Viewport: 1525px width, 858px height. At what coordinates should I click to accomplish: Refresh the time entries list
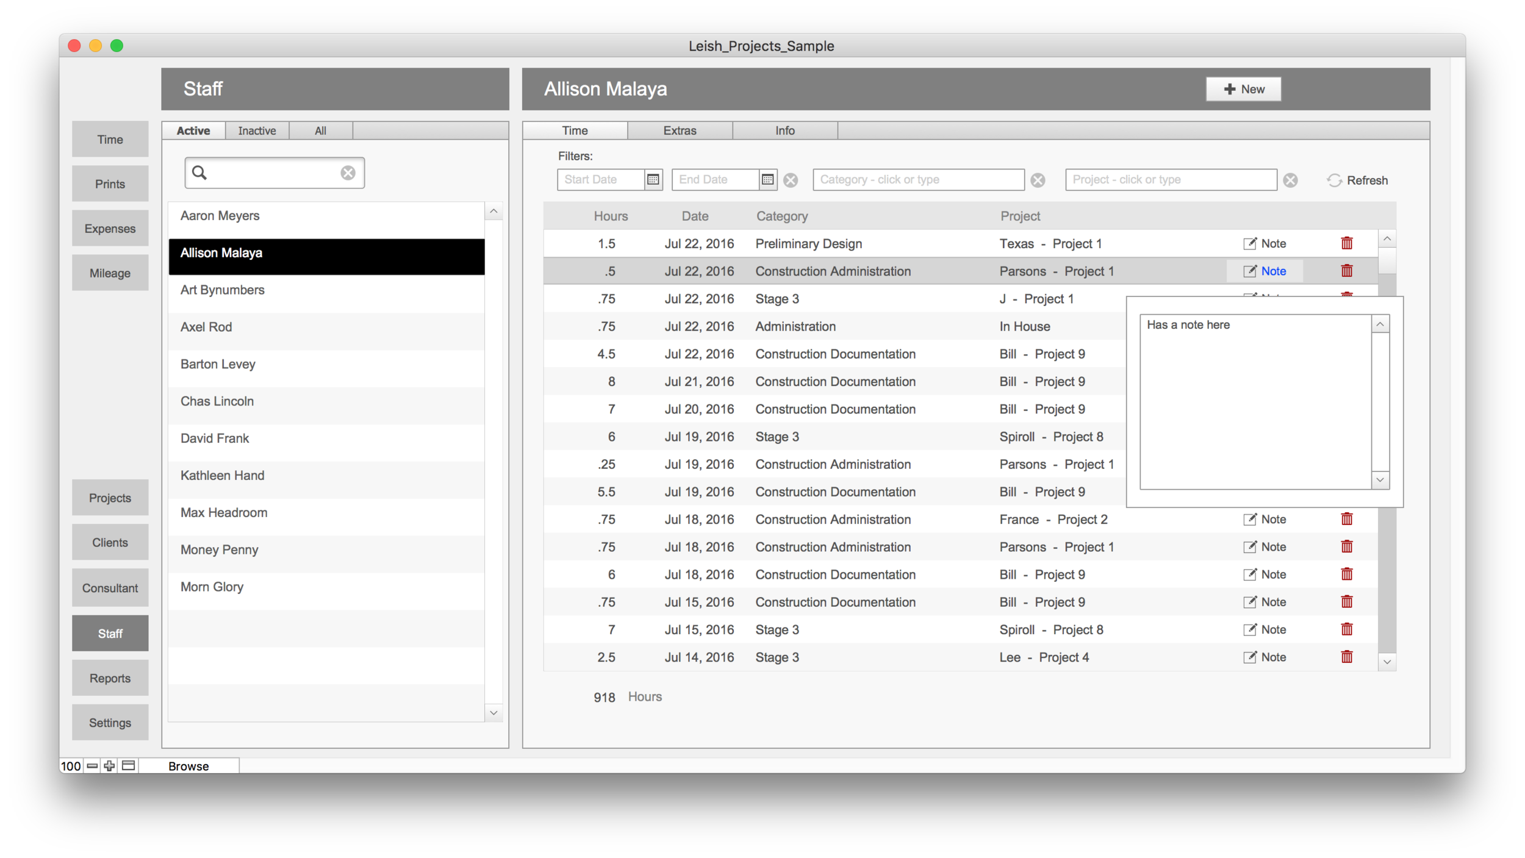point(1357,180)
